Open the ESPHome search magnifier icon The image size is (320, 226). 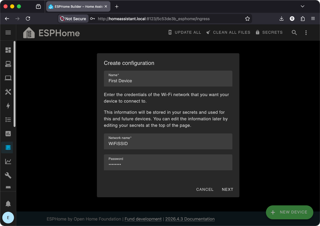294,32
